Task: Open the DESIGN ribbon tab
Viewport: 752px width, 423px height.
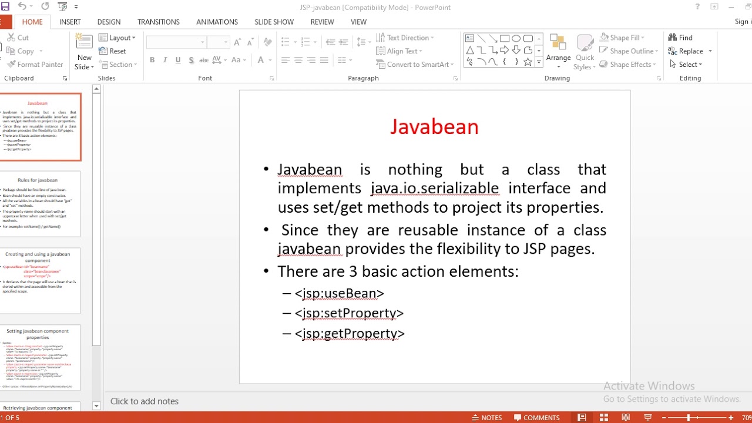Action: pyautogui.click(x=109, y=22)
